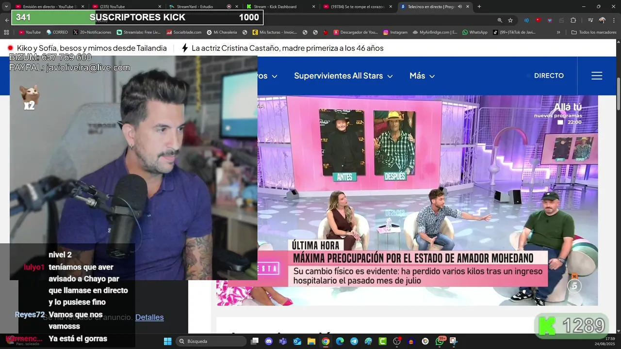Open the YouTube bookmark
The image size is (621, 349).
[30, 32]
